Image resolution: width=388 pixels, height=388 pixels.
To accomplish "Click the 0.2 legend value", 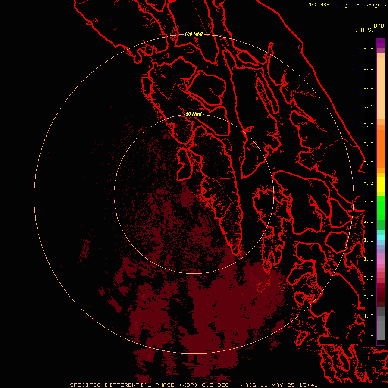I will [369, 278].
